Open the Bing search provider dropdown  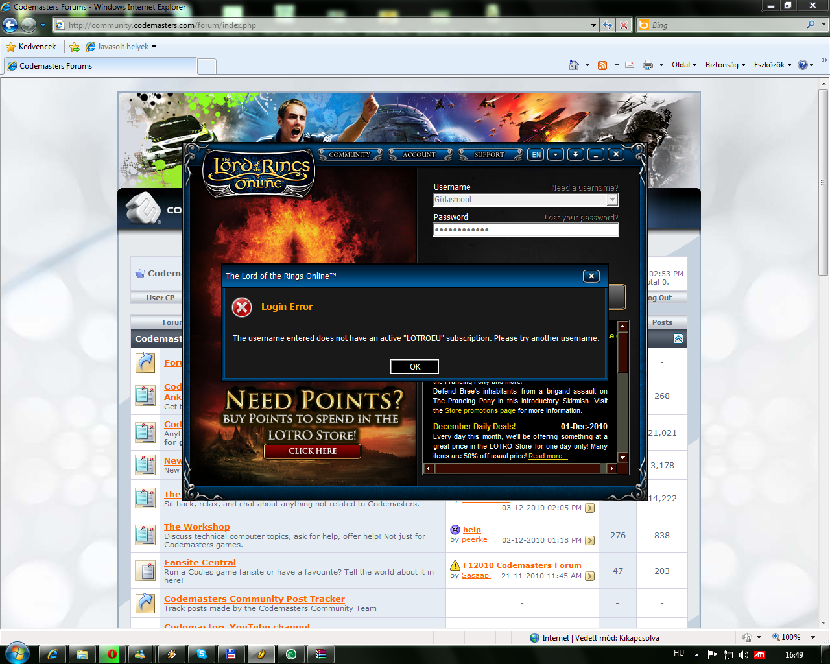click(x=824, y=25)
